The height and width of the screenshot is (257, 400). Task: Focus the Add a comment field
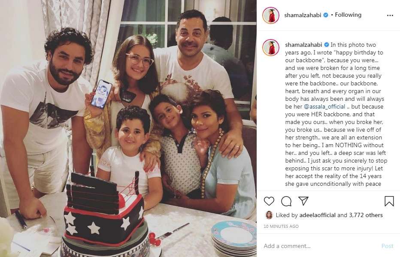pos(321,246)
